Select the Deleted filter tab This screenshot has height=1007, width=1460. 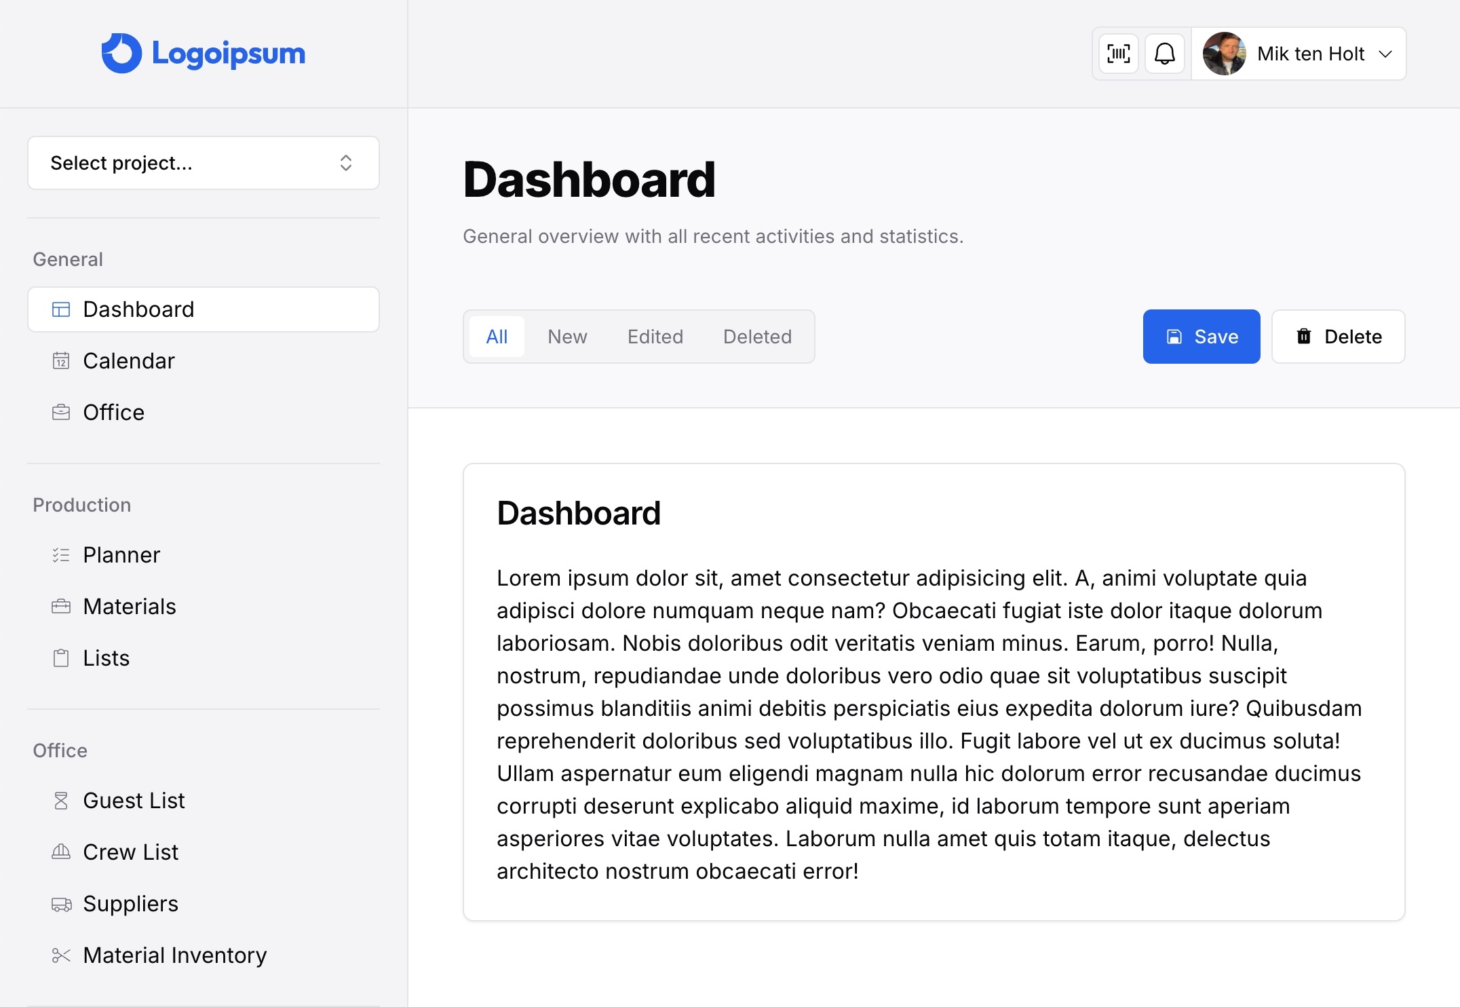[758, 336]
